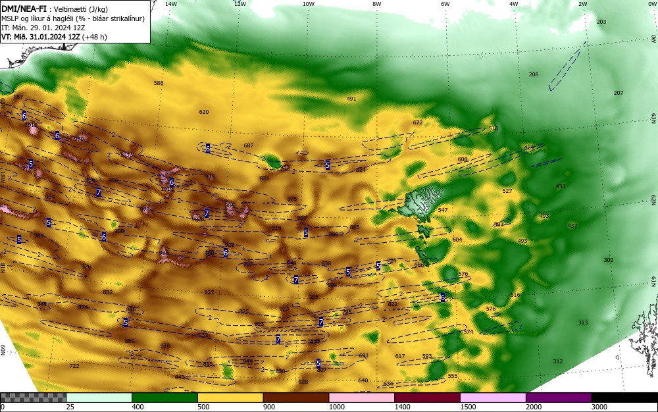Click the grid value 827

(x=209, y=292)
